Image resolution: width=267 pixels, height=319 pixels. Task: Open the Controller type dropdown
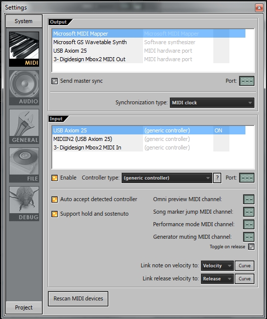tap(167, 178)
